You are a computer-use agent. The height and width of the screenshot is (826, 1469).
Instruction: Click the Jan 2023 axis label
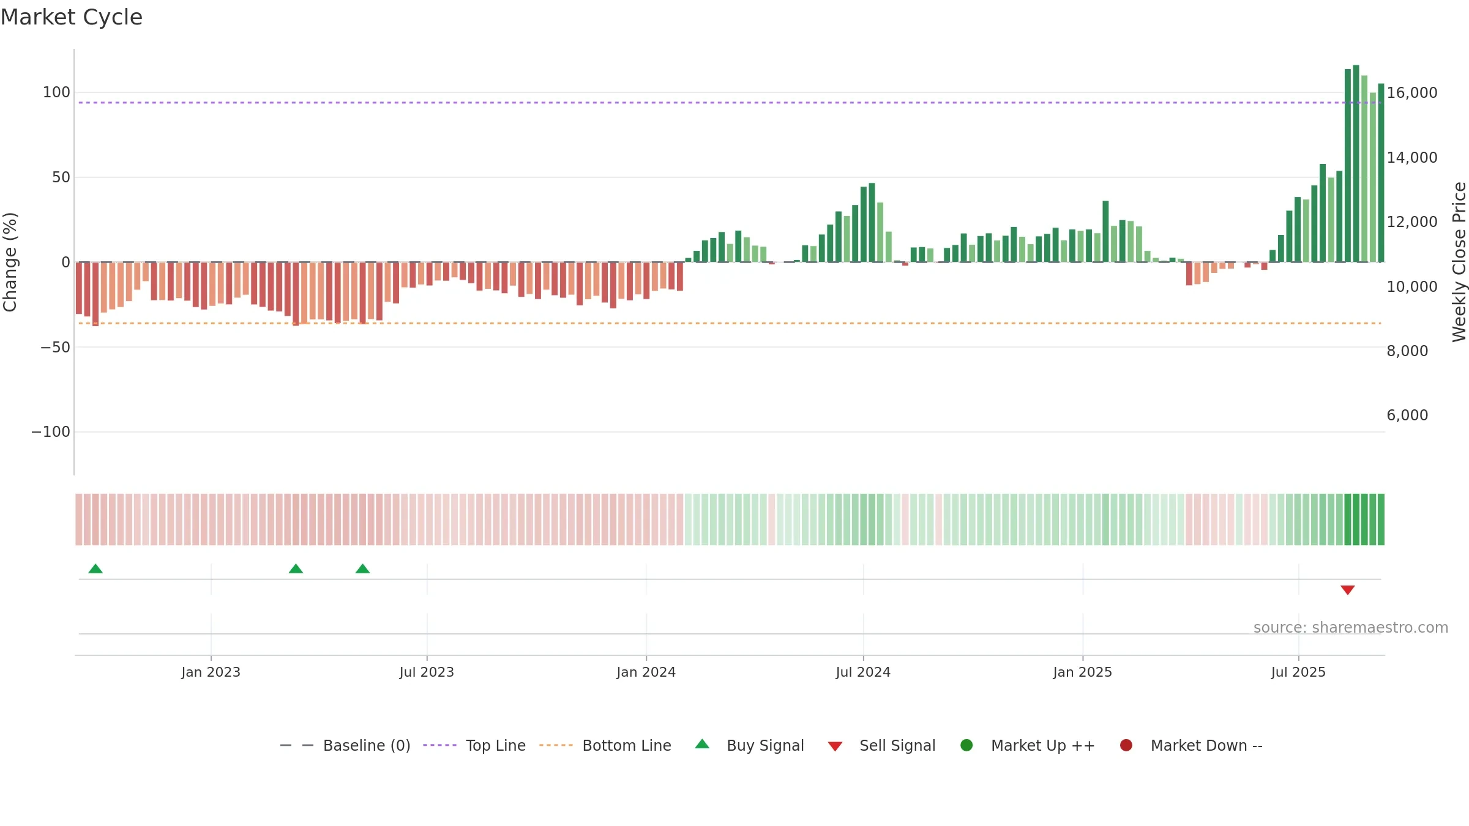pyautogui.click(x=211, y=672)
